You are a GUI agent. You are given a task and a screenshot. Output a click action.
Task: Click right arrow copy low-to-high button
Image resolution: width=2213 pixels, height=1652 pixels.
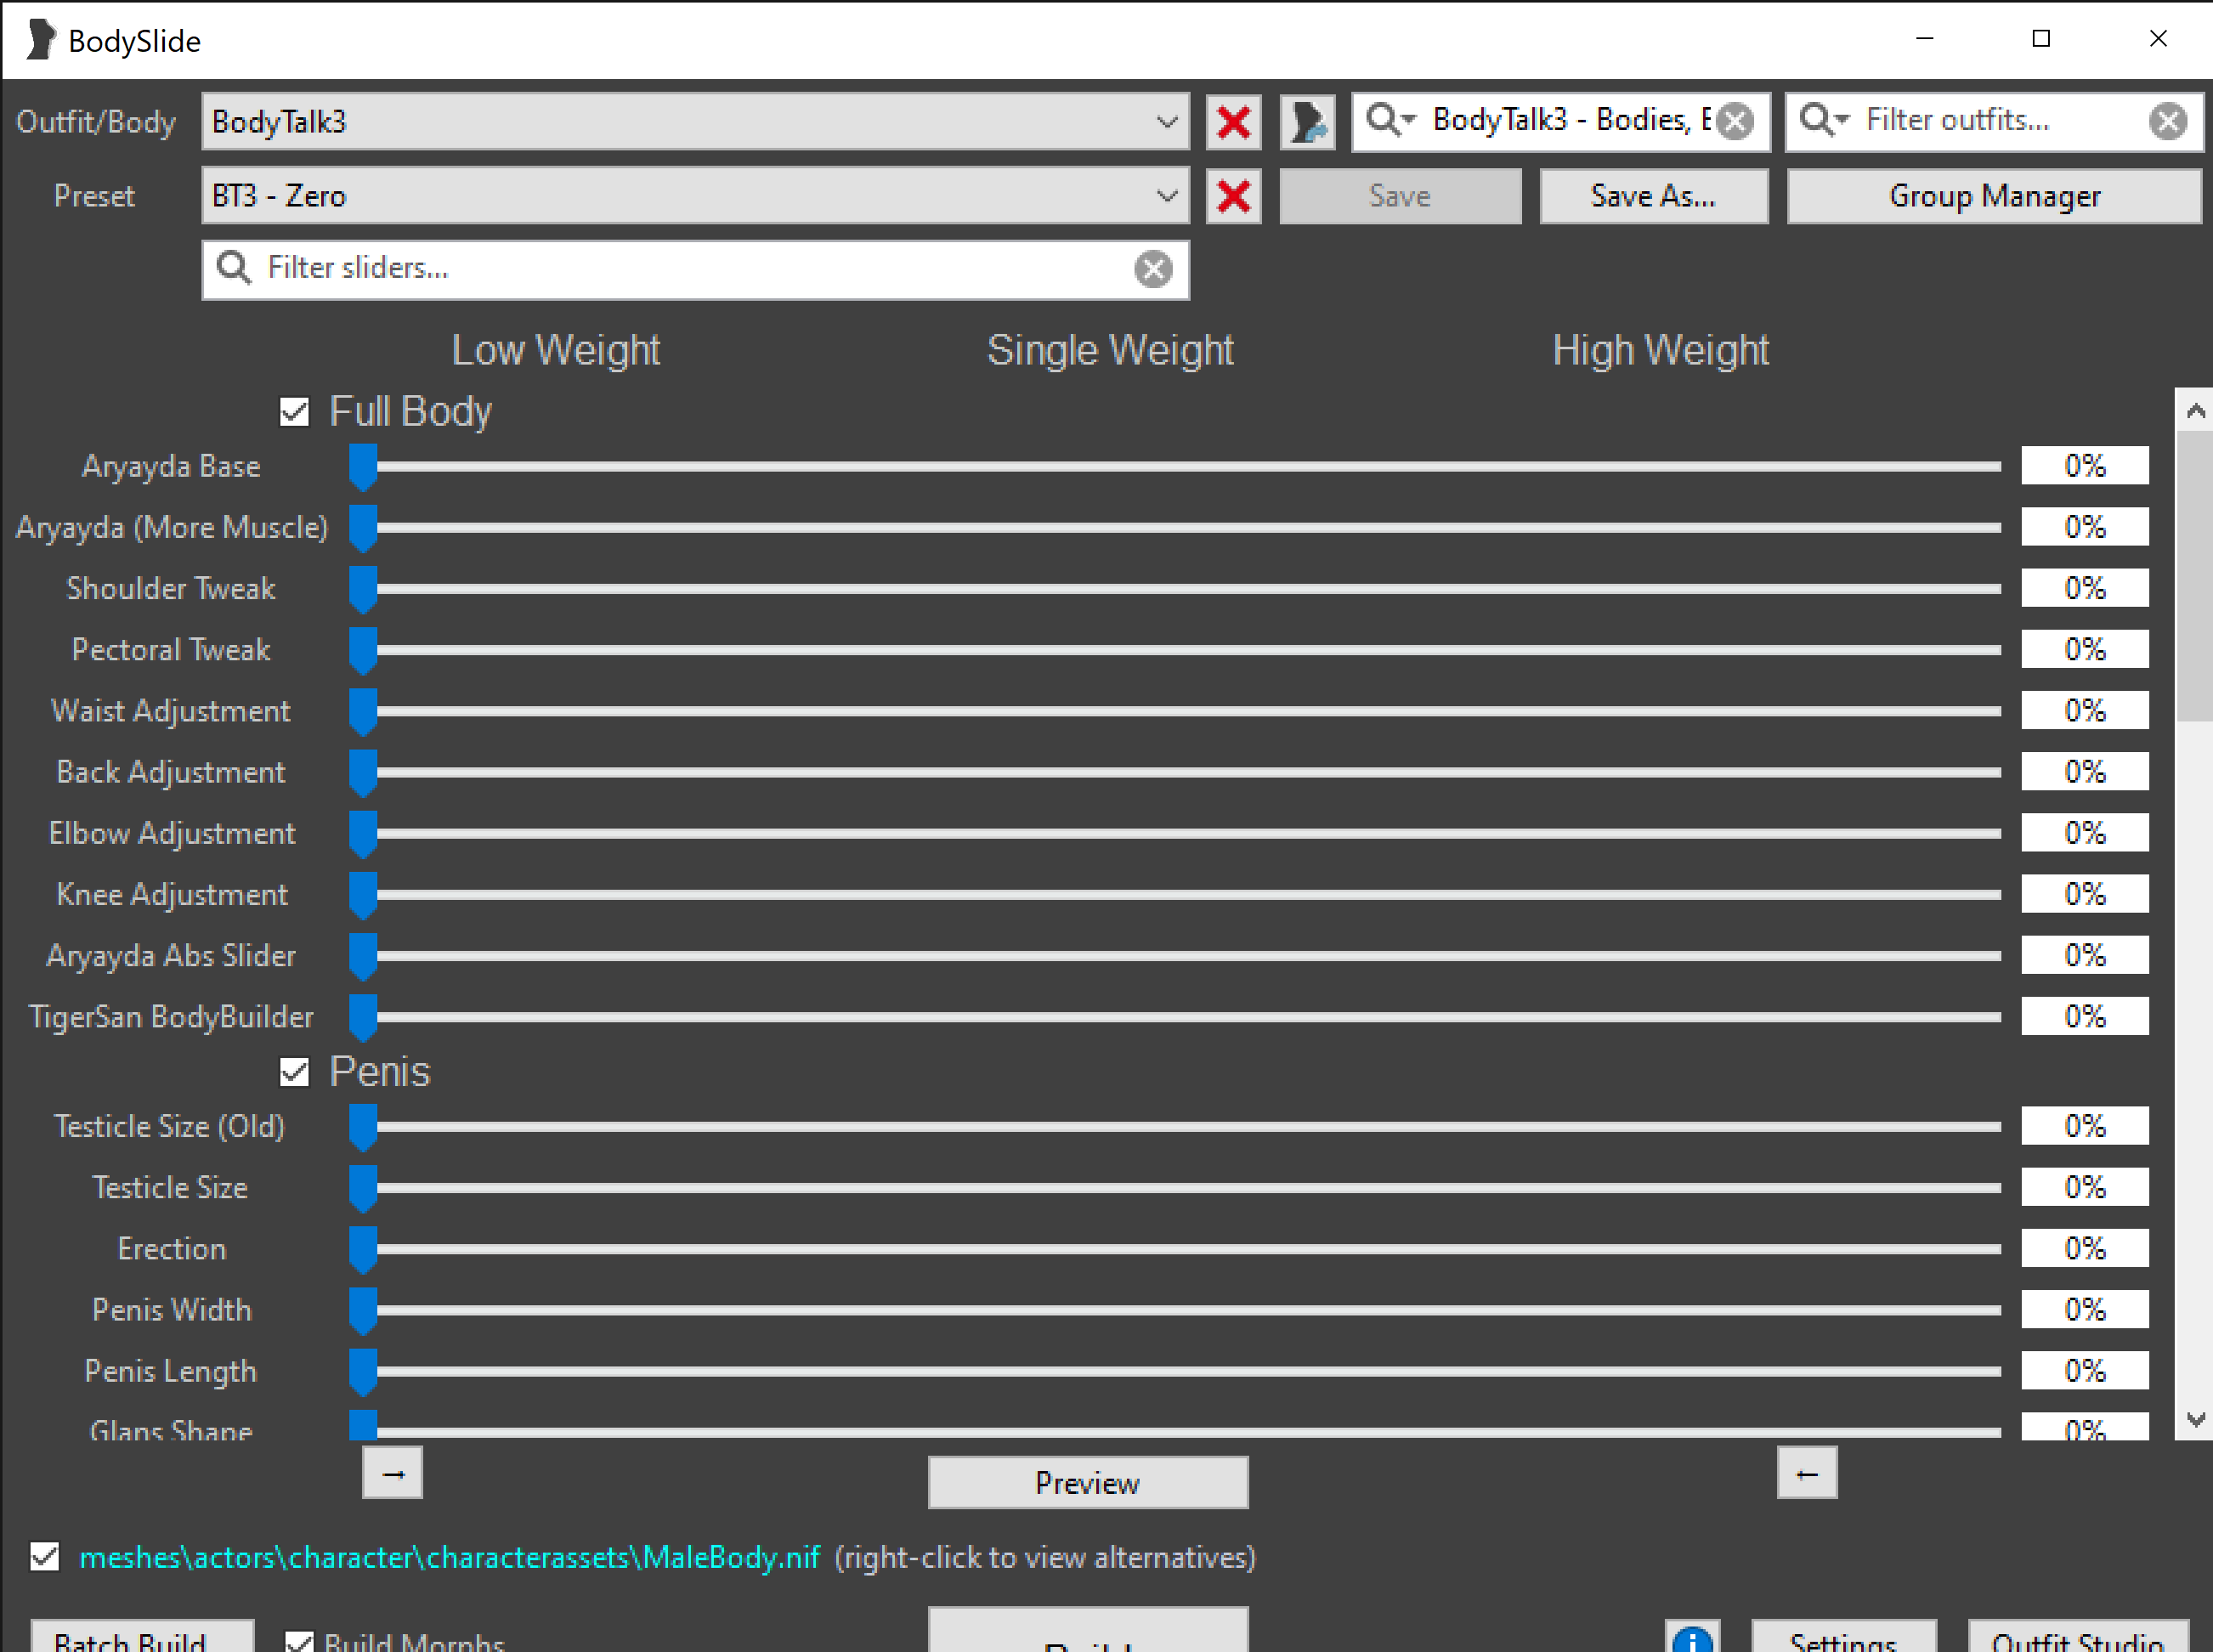click(392, 1473)
